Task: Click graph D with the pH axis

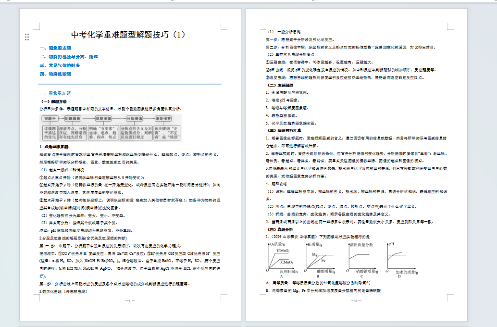Action: [402, 260]
